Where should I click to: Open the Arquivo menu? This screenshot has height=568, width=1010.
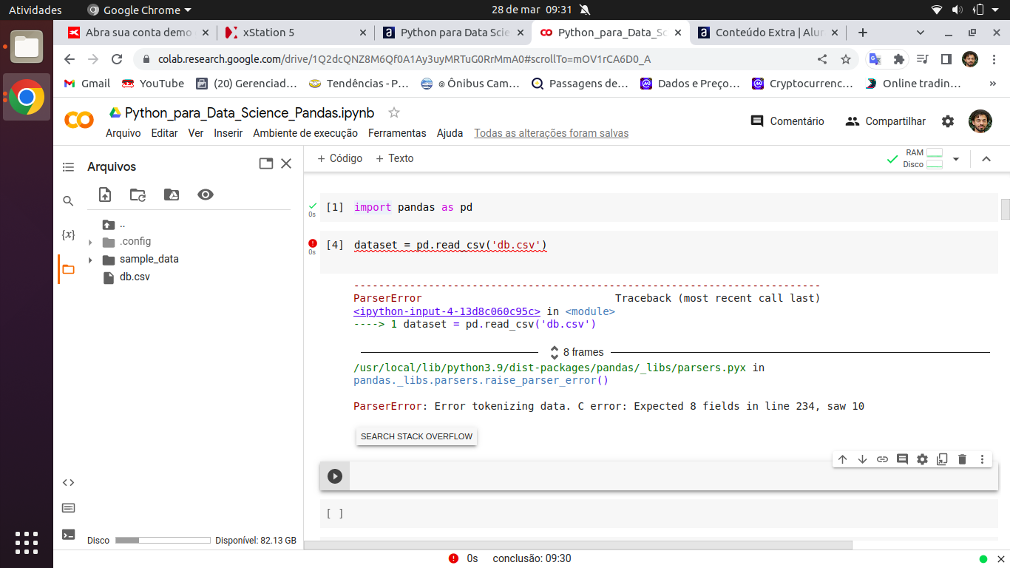[123, 133]
